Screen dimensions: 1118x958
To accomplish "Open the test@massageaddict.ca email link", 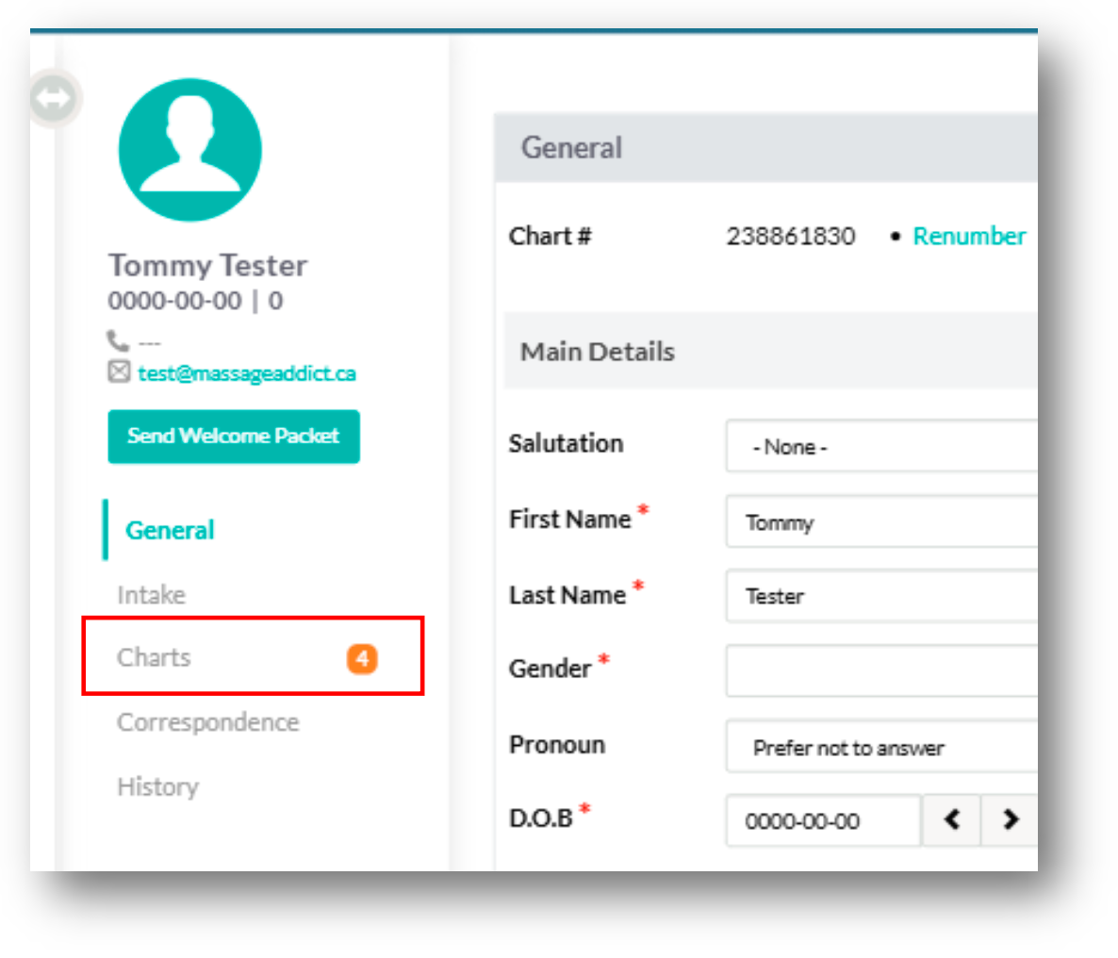I will click(247, 373).
